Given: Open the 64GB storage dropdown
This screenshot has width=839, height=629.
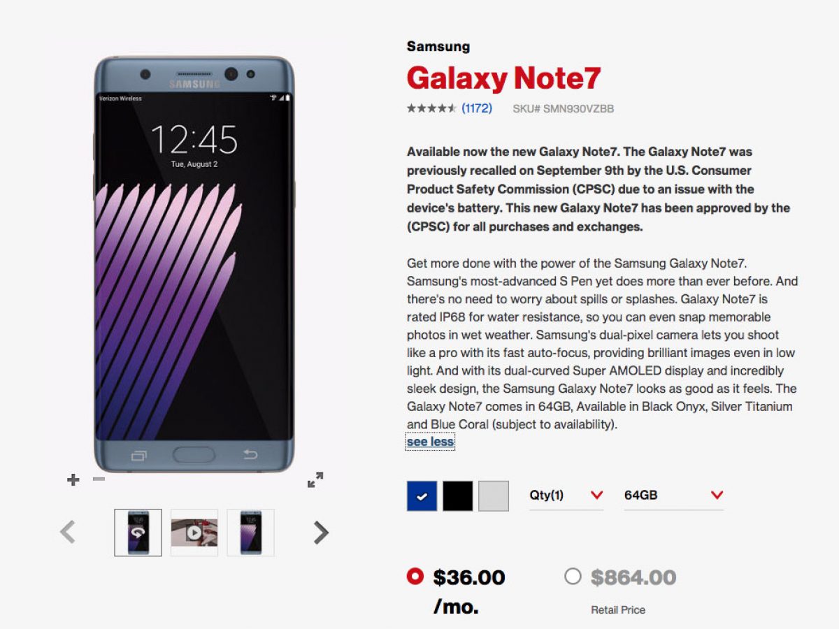Looking at the screenshot, I should 673,496.
